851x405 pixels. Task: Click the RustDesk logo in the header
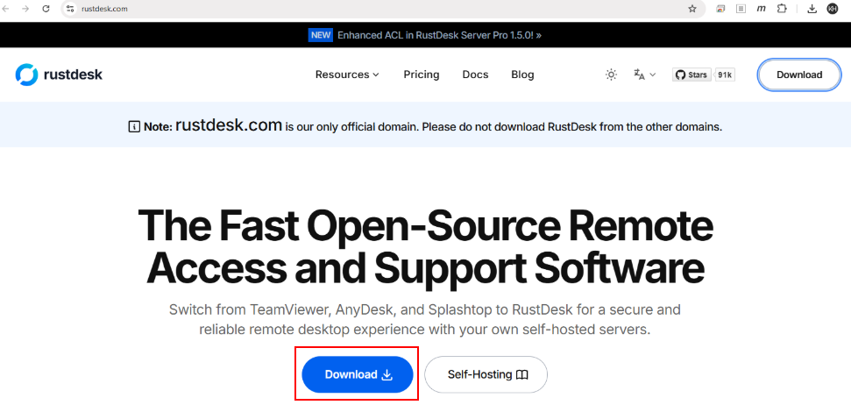[x=59, y=75]
